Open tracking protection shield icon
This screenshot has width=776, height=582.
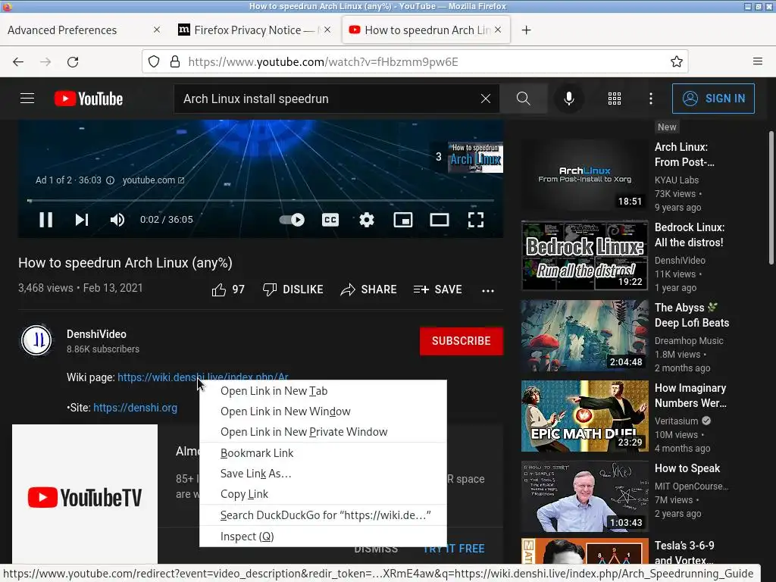pos(154,62)
